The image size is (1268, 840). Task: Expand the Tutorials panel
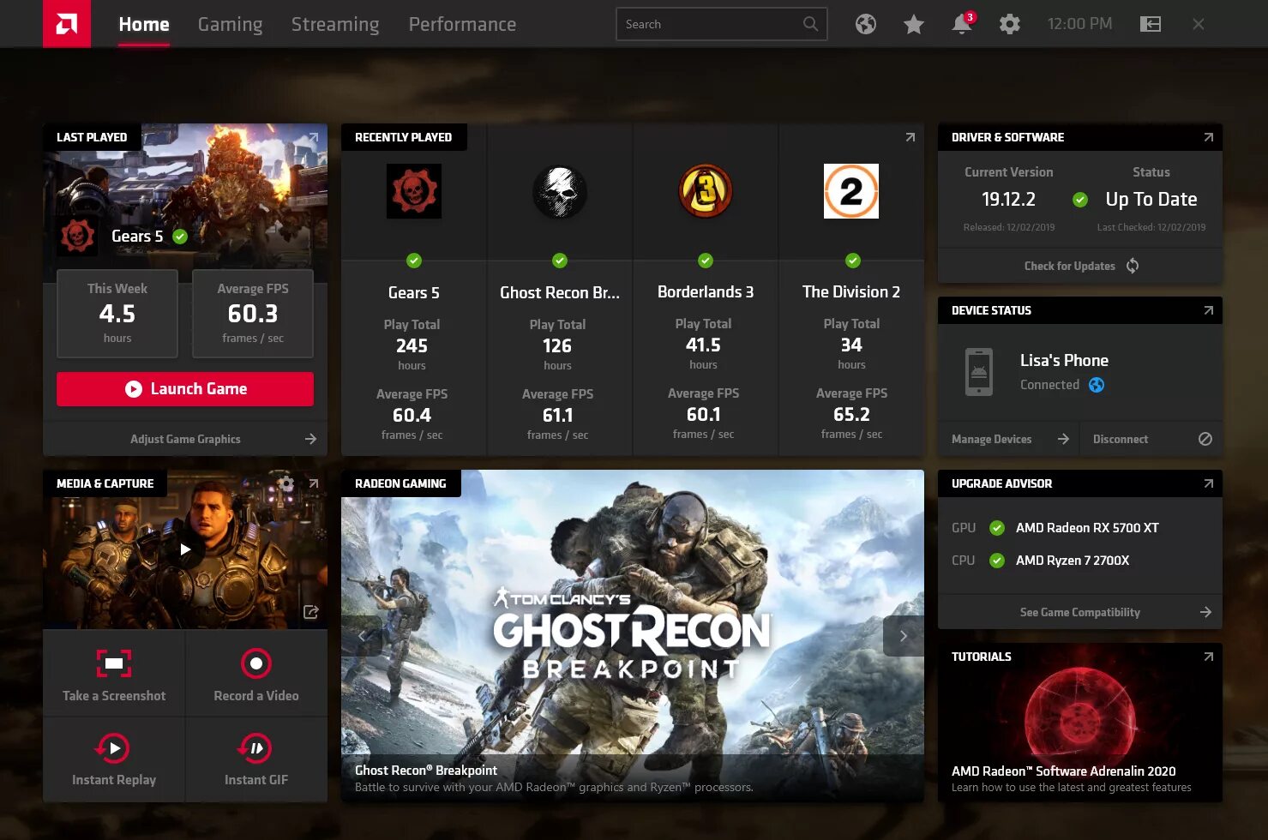point(1208,657)
